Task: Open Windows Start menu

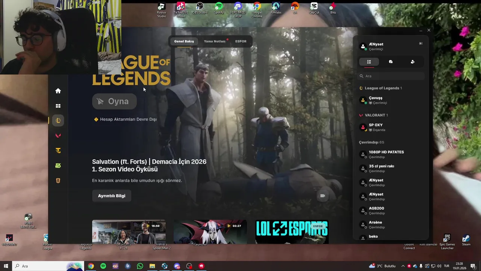Action: (6, 266)
